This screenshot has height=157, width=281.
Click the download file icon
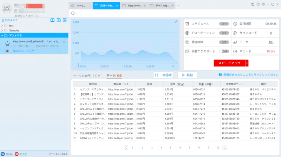pos(235,33)
